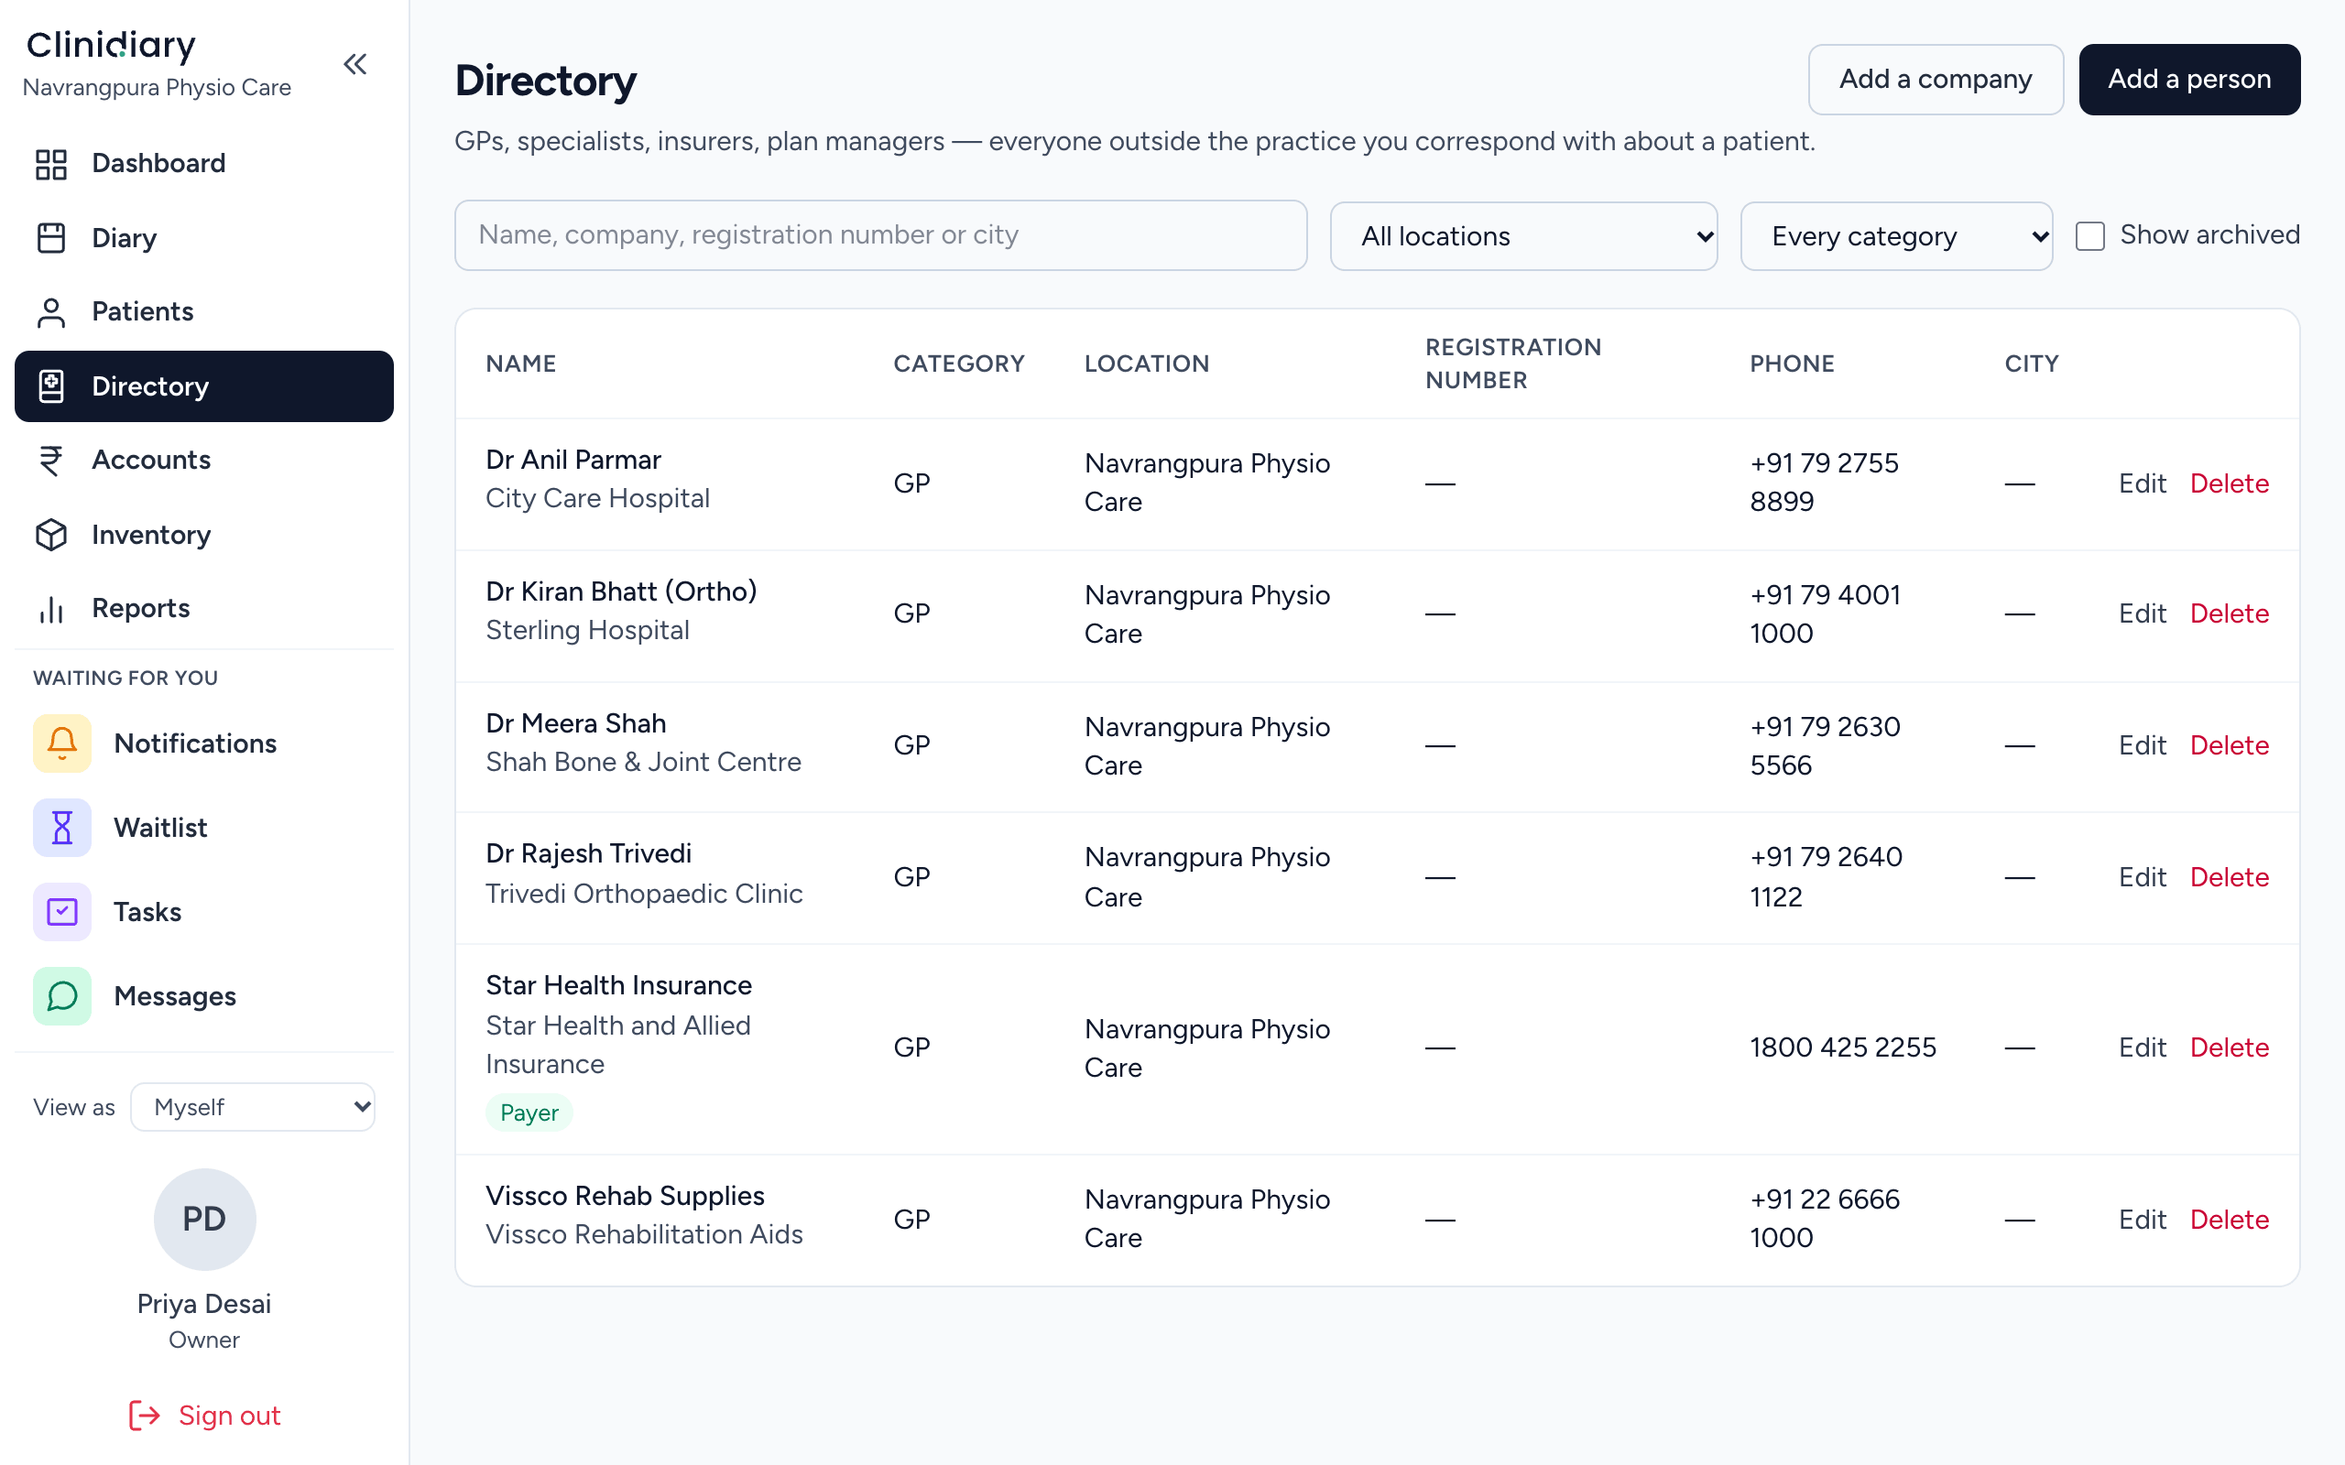Image resolution: width=2345 pixels, height=1465 pixels.
Task: Toggle the Show archived checkbox
Action: tap(2090, 235)
